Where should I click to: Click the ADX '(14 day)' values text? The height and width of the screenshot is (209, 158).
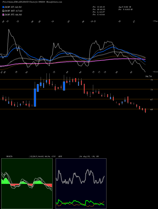coord(89,156)
